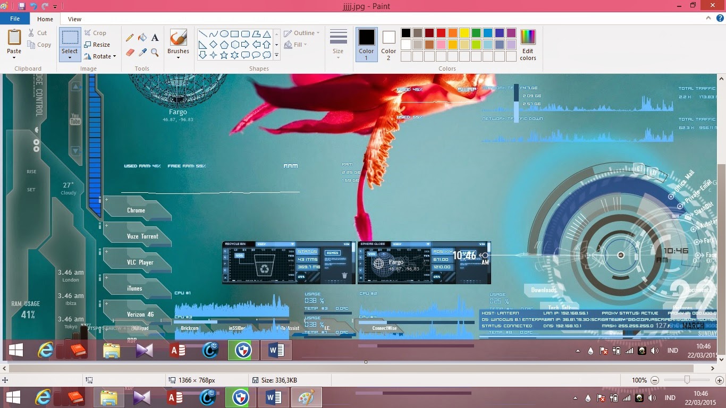Select the Fill with color tool
726x408 pixels.
click(x=142, y=38)
